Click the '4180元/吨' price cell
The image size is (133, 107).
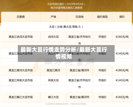coord(122,70)
